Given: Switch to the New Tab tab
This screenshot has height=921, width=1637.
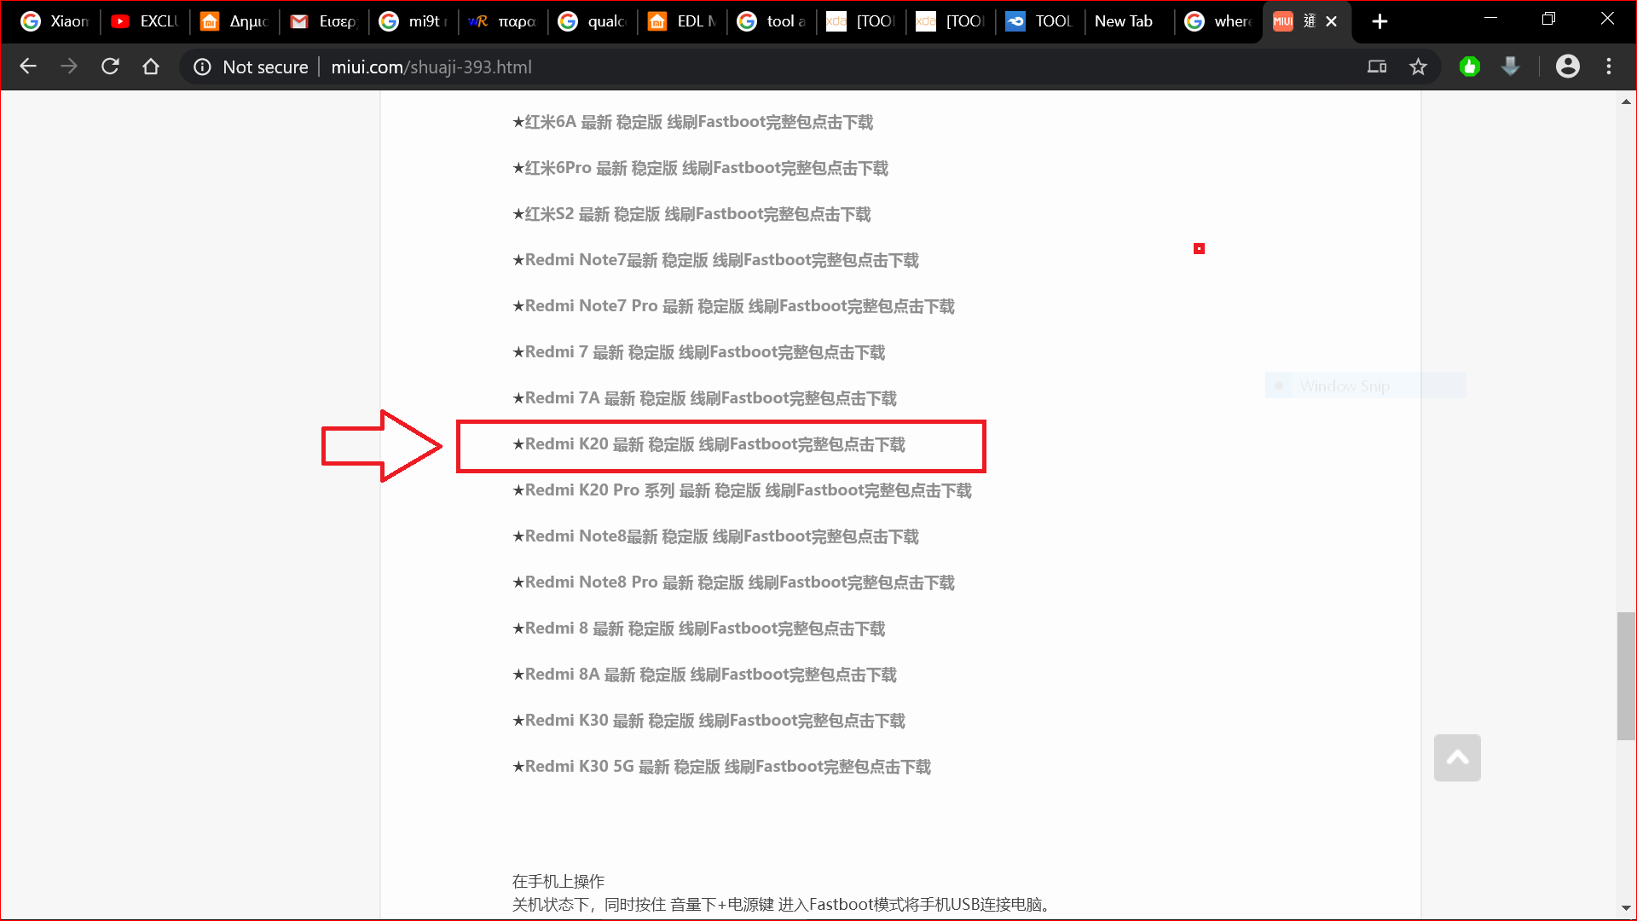Looking at the screenshot, I should [1124, 21].
